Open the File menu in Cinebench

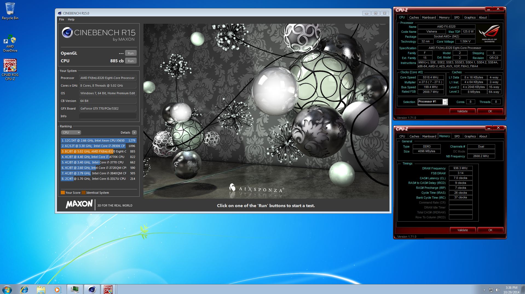click(x=62, y=19)
